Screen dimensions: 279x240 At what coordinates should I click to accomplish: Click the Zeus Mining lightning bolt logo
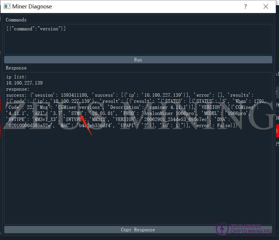point(222,228)
